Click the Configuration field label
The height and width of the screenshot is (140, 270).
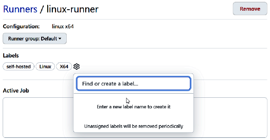[21, 26]
